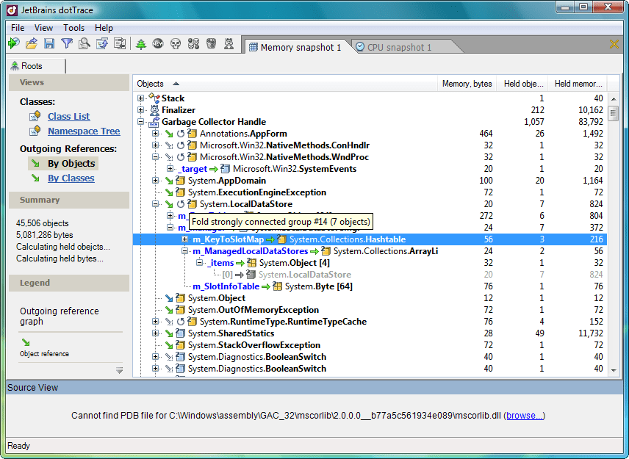
Task: Expand the m_KeyToSlotMap Hashtable node
Action: pyautogui.click(x=185, y=239)
